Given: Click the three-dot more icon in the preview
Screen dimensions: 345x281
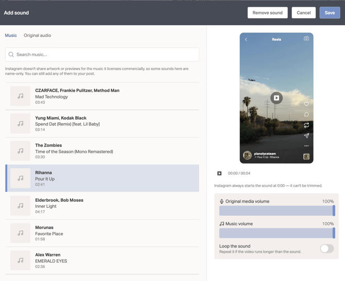Looking at the screenshot, I should click(306, 146).
